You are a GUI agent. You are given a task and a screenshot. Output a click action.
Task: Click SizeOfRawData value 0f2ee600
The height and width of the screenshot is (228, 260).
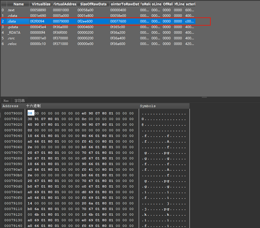(85, 21)
